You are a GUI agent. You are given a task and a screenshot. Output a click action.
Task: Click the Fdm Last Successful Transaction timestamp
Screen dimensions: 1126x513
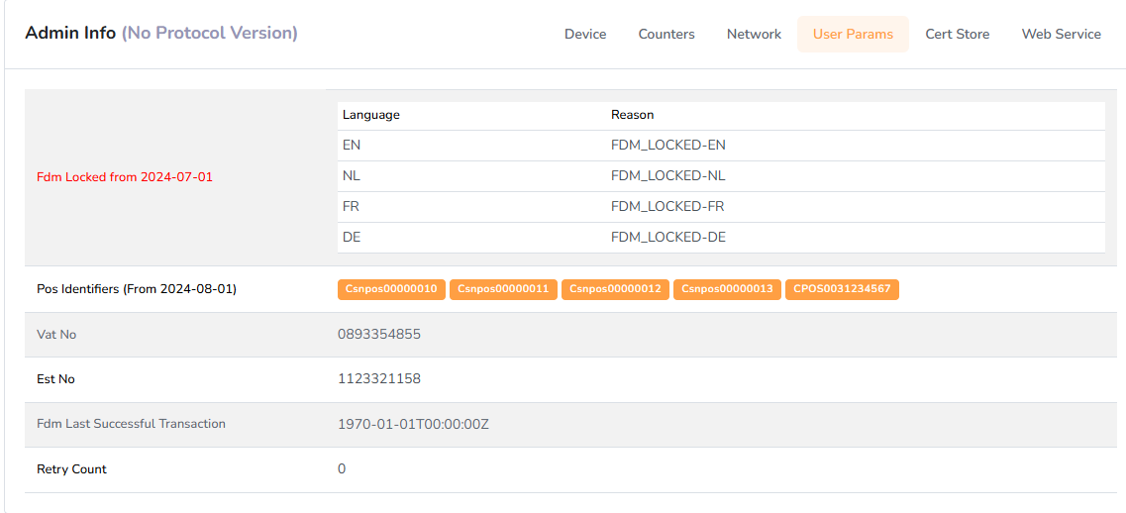[413, 425]
